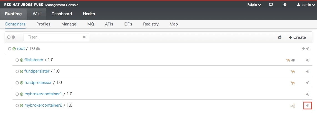This screenshot has width=317, height=113.
Task: Open the Health tab
Action: tap(89, 14)
